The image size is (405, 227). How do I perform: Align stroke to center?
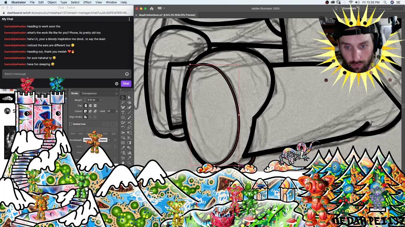coord(85,117)
